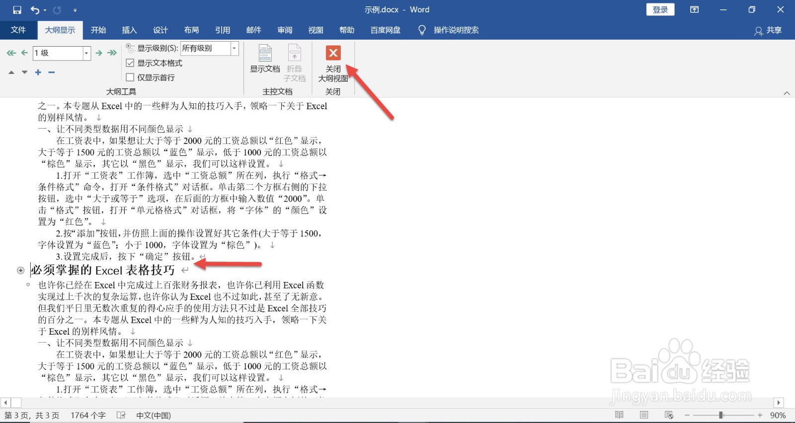Image resolution: width=795 pixels, height=423 pixels.
Task: Switch to Print Layout view icon
Action: 644,415
